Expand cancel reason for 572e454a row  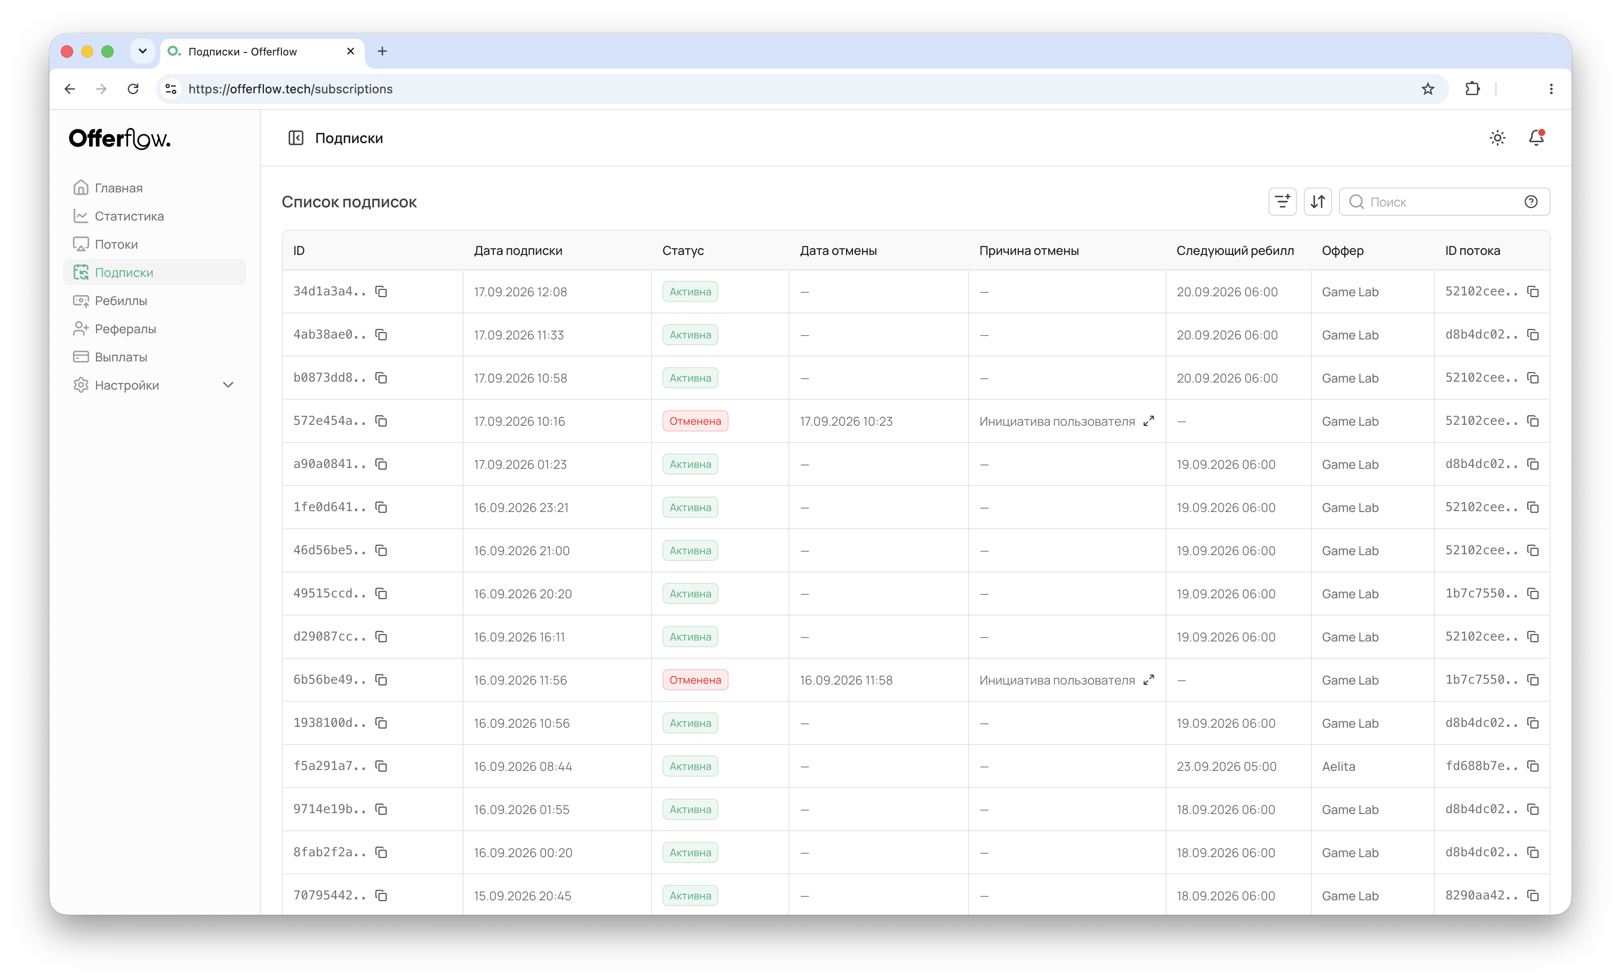tap(1149, 421)
